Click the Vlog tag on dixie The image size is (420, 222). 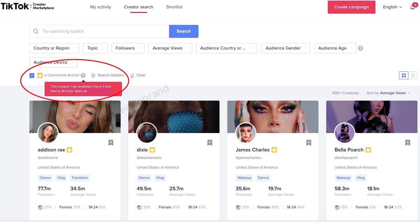(160, 178)
